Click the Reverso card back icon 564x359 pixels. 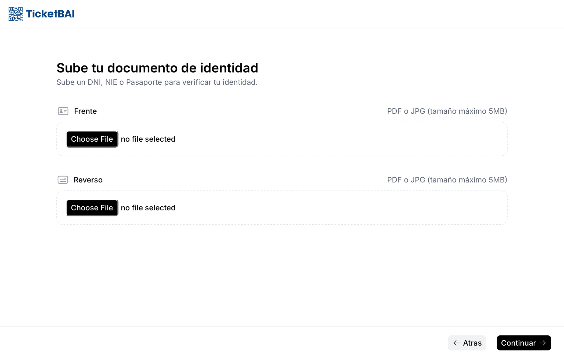point(63,180)
